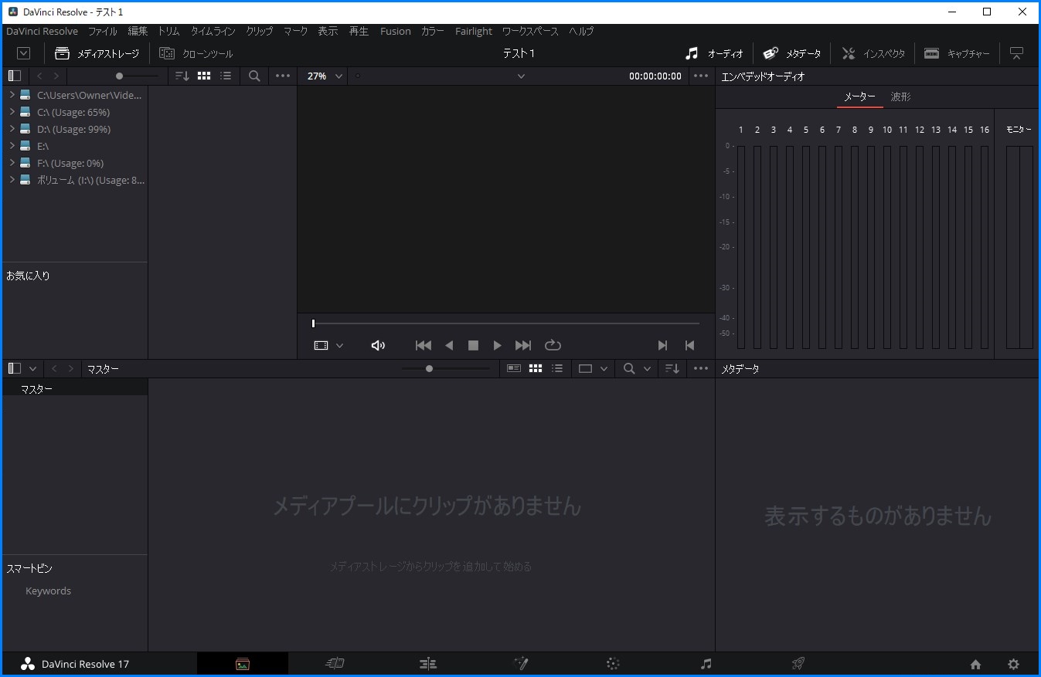Switch to the Fusion page wand icon
Viewport: 1041px width, 677px height.
(521, 663)
